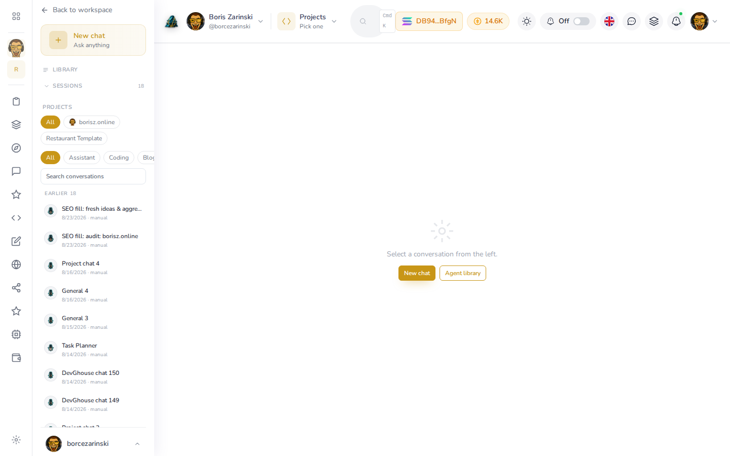Open the chat bubble icon in left rail
730x456 pixels.
(x=16, y=171)
